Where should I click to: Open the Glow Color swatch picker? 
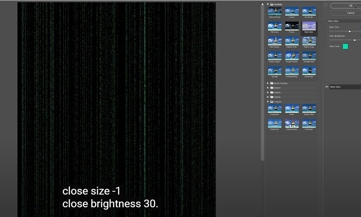(x=345, y=46)
